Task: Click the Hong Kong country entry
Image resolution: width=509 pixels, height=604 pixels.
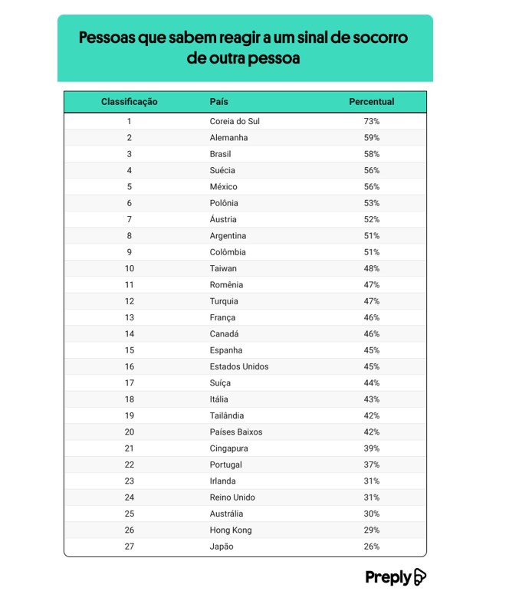Action: (231, 530)
